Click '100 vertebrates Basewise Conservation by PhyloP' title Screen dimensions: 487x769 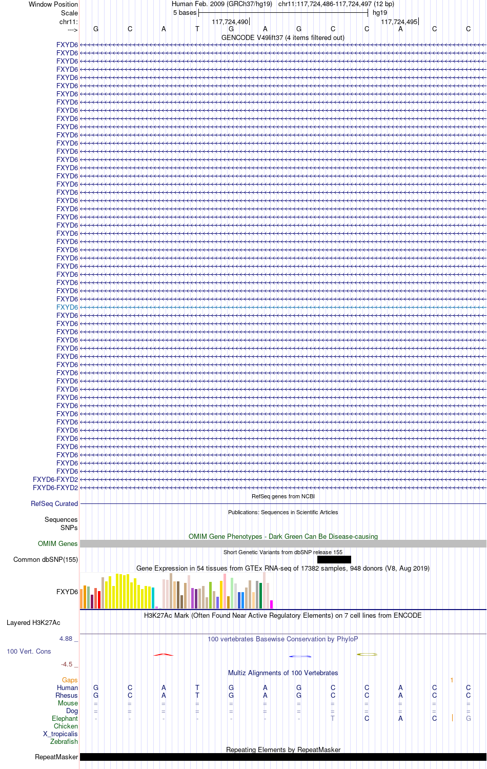[283, 639]
